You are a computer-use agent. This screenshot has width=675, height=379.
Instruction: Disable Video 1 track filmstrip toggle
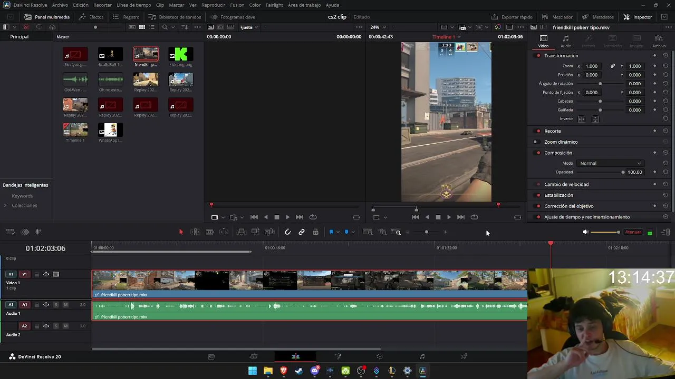(x=56, y=274)
